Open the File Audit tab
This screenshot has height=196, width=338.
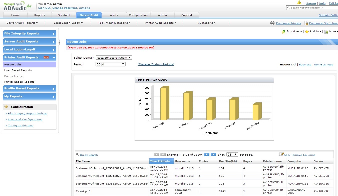coord(64,15)
